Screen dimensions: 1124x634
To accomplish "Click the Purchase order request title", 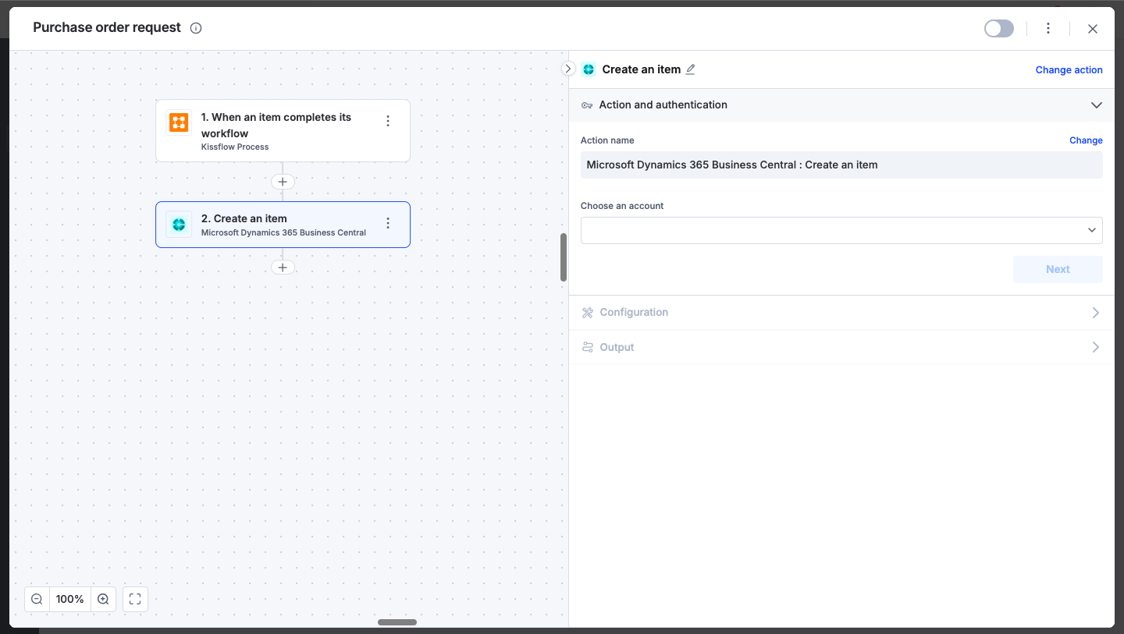I will [107, 27].
